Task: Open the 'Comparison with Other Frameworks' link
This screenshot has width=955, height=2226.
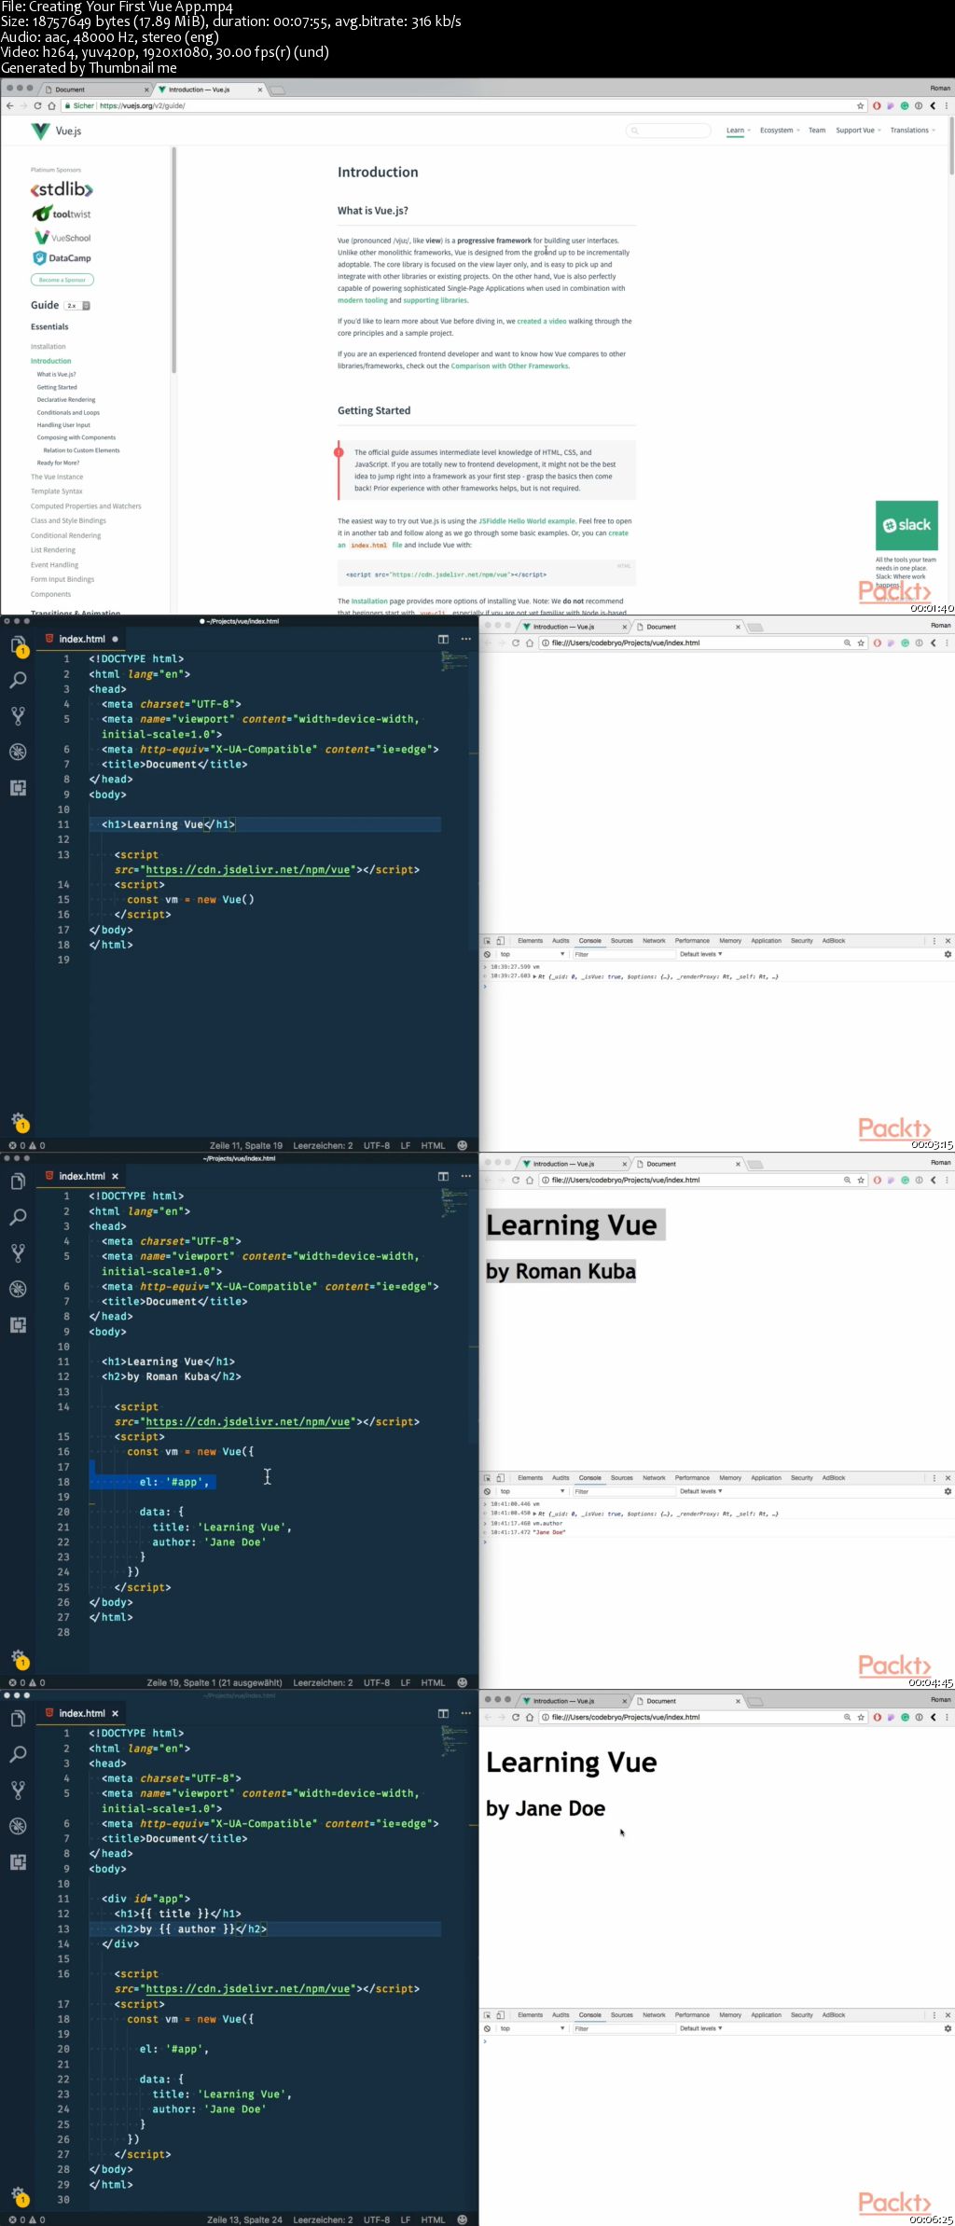Action: click(x=510, y=366)
